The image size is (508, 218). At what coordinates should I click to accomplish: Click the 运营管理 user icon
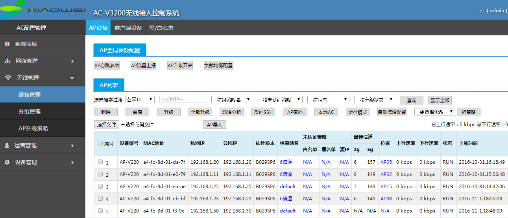click(7, 145)
